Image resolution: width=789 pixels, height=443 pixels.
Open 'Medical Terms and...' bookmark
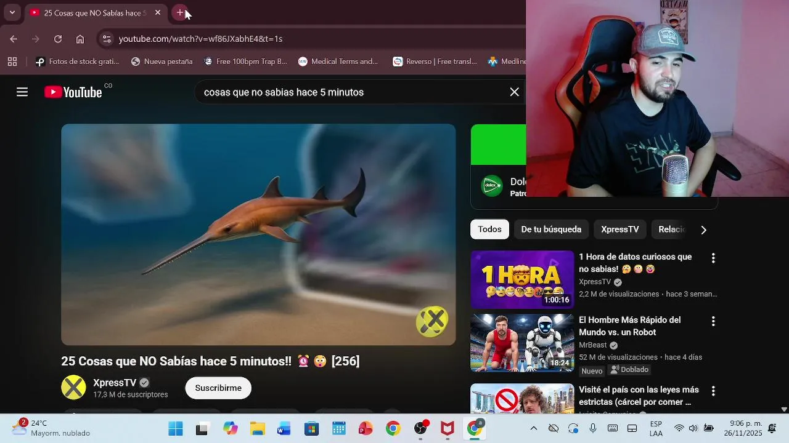338,62
